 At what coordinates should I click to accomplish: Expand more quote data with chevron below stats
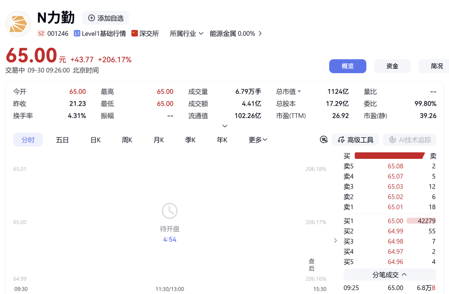coord(225,126)
